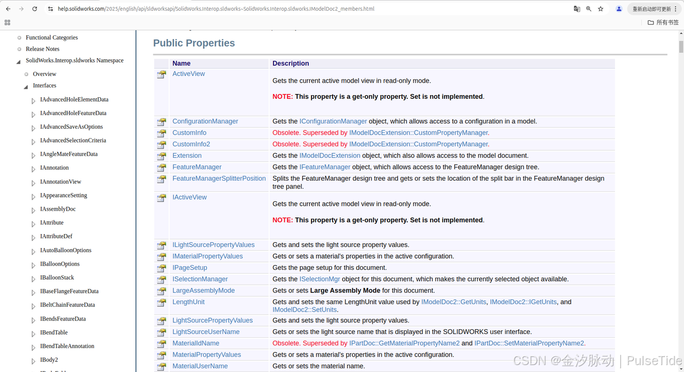This screenshot has height=372, width=684.
Task: Bookmark this page with star icon
Action: click(x=601, y=9)
